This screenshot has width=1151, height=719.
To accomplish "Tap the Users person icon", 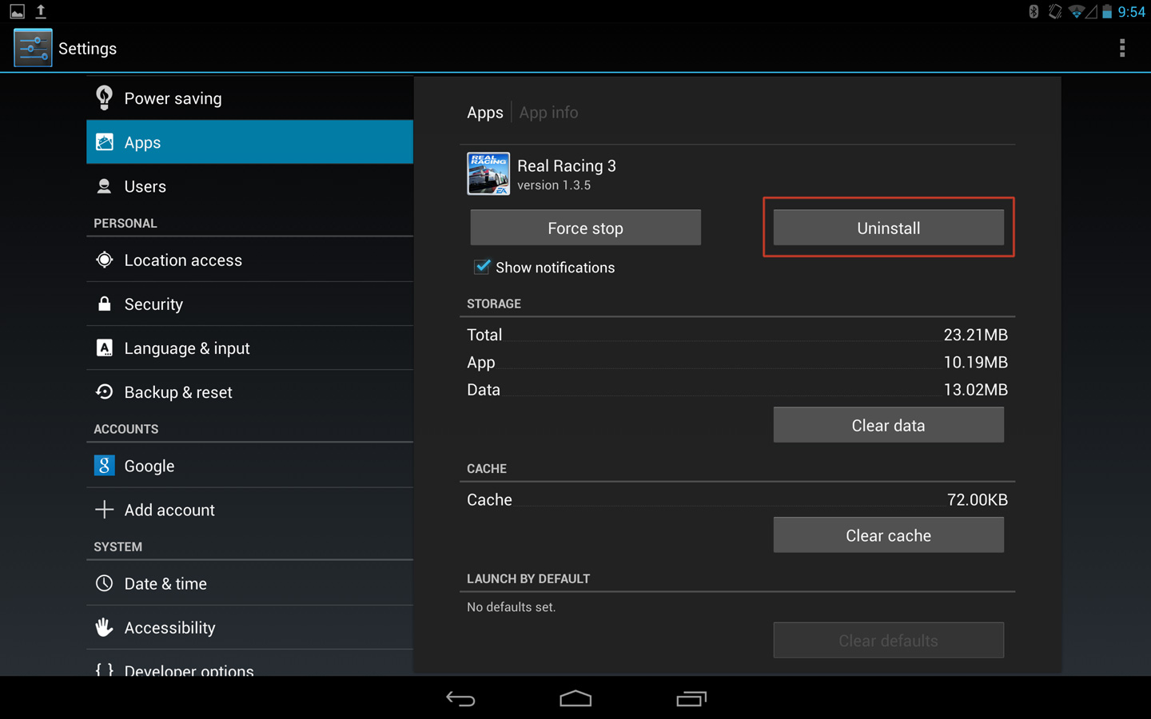I will pyautogui.click(x=104, y=186).
